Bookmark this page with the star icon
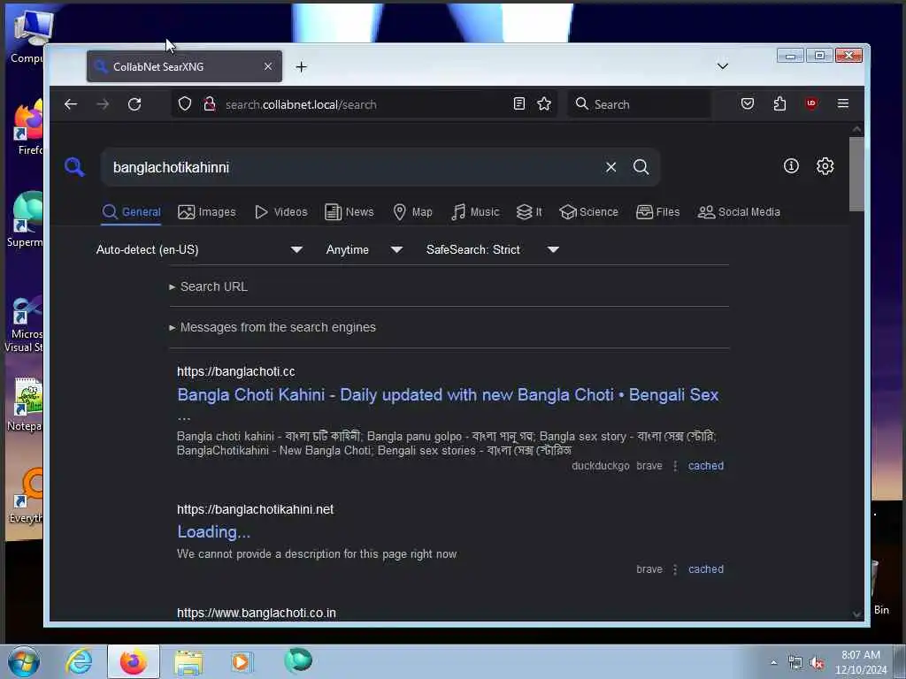Screen dimensions: 906x679 click(544, 104)
